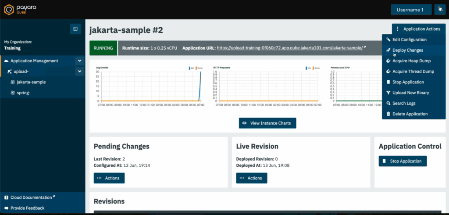Collapse the upload- namespace chevron
Viewport: 449px width, 215px height.
79,72
